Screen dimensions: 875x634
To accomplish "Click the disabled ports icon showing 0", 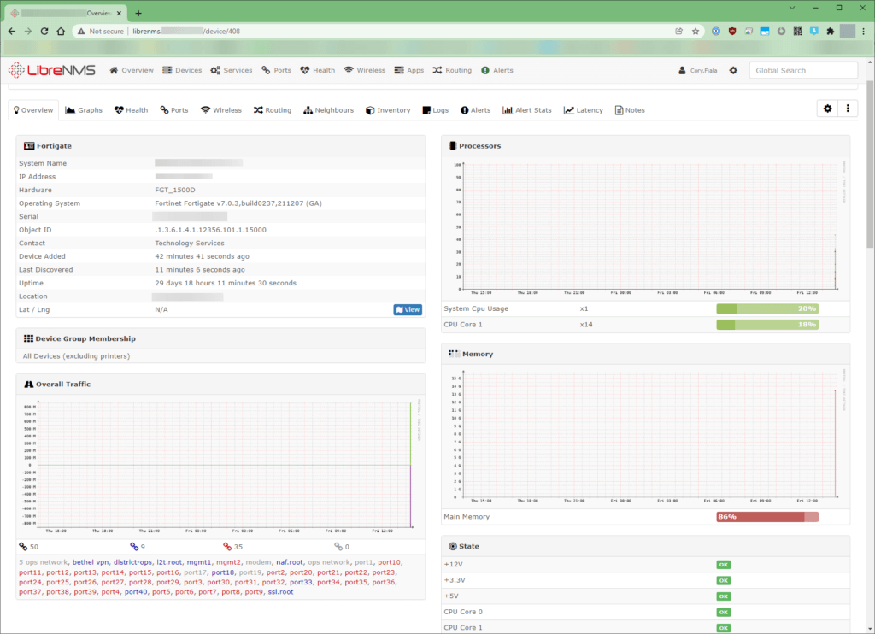I will click(x=338, y=547).
